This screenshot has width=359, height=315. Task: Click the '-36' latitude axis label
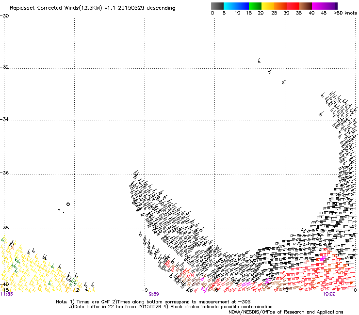click(x=4, y=173)
